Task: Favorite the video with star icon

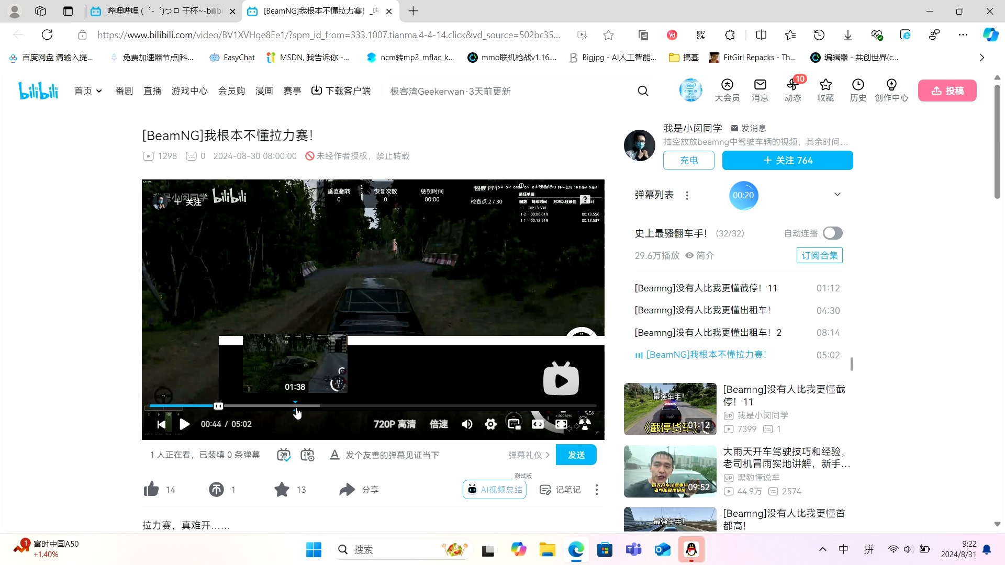Action: (x=282, y=489)
